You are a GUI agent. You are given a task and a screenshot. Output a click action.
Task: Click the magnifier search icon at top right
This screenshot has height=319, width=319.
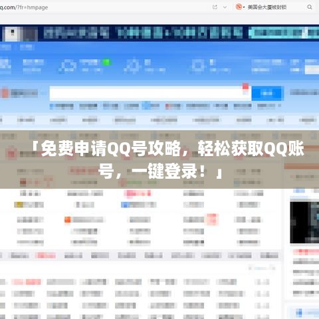pos(310,7)
